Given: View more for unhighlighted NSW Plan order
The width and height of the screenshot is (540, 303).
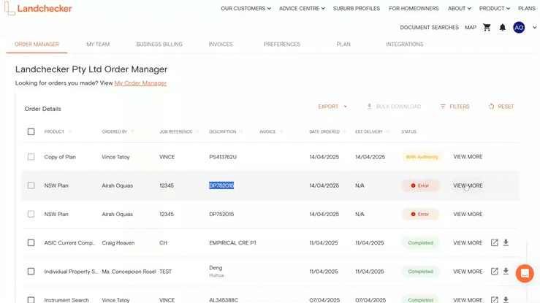Looking at the screenshot, I should [468, 214].
